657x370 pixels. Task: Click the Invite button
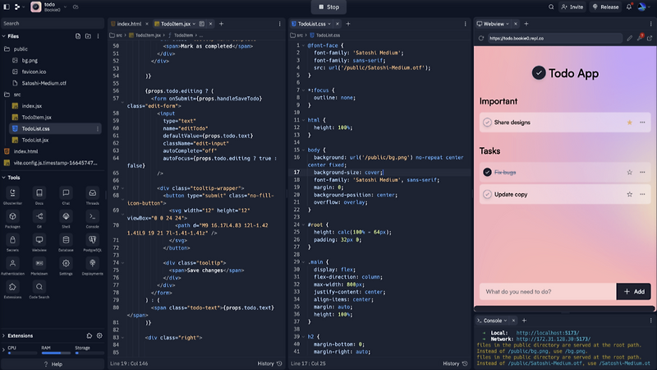point(572,7)
